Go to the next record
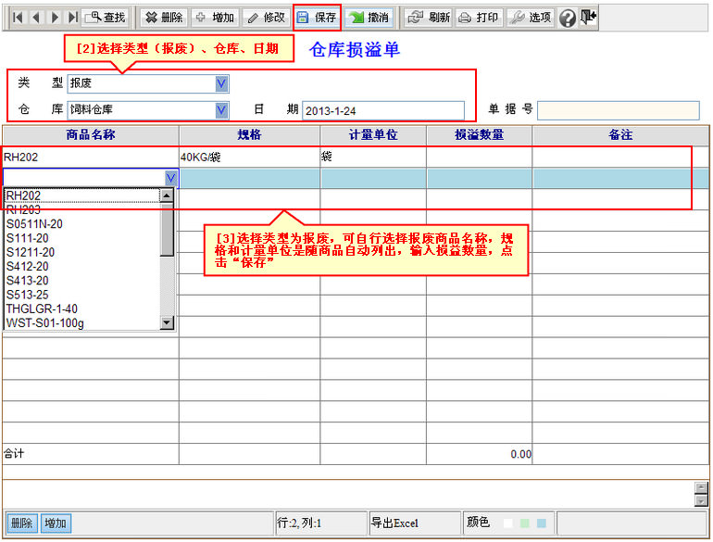 click(x=55, y=17)
